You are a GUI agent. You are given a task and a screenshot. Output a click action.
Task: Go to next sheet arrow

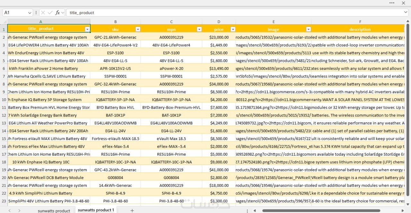pos(19,210)
